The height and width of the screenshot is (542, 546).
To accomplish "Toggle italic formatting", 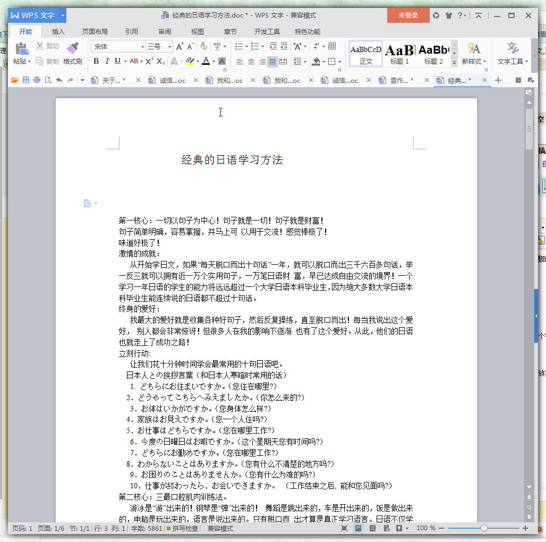I will (107, 61).
